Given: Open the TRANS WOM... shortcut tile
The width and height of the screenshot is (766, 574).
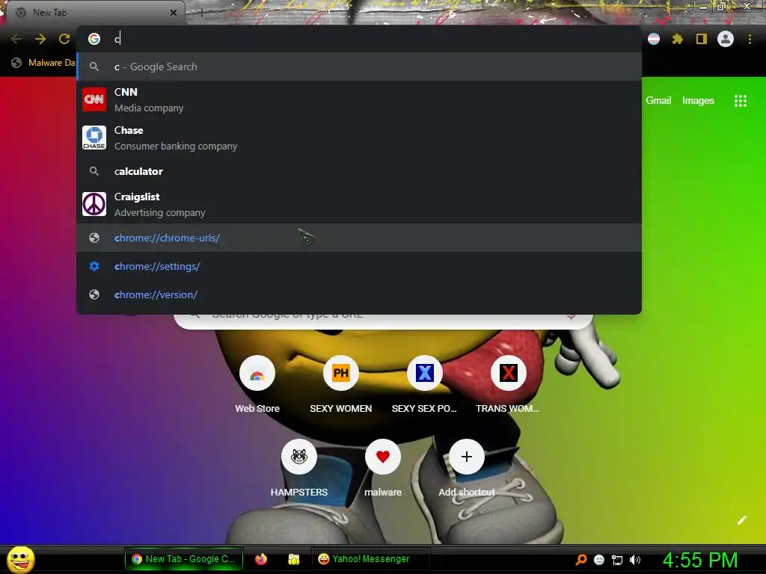Looking at the screenshot, I should 508,385.
